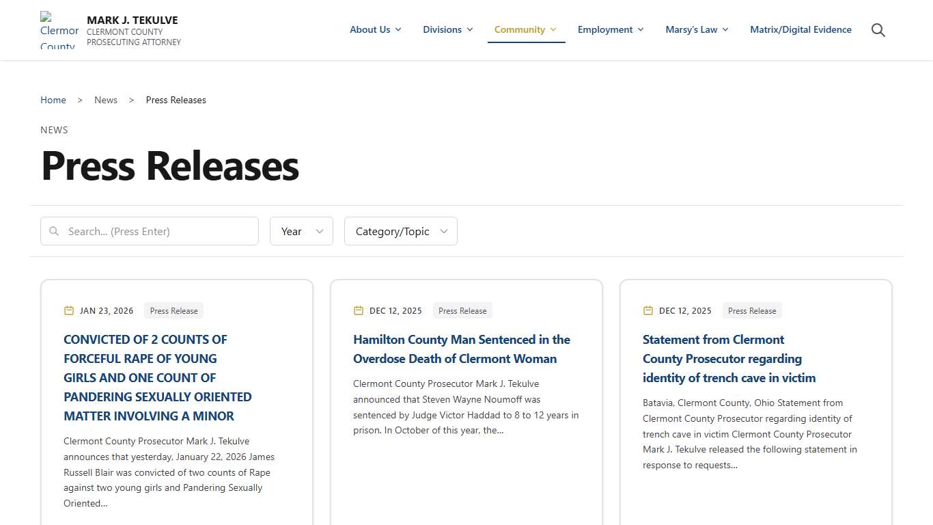Image resolution: width=933 pixels, height=525 pixels.
Task: Go to Matrix/Digital Evidence page
Action: point(800,29)
